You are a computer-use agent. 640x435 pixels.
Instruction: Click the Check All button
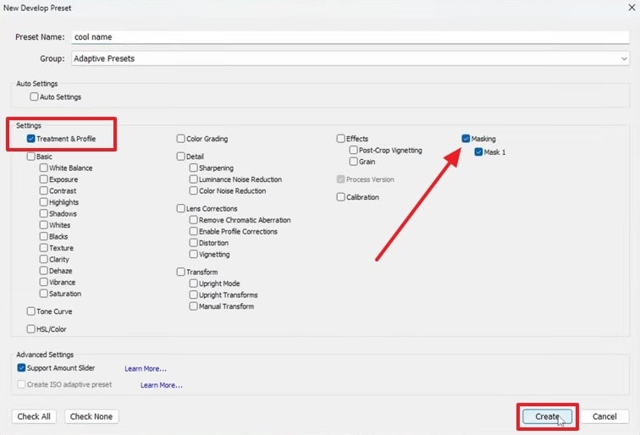pos(34,416)
